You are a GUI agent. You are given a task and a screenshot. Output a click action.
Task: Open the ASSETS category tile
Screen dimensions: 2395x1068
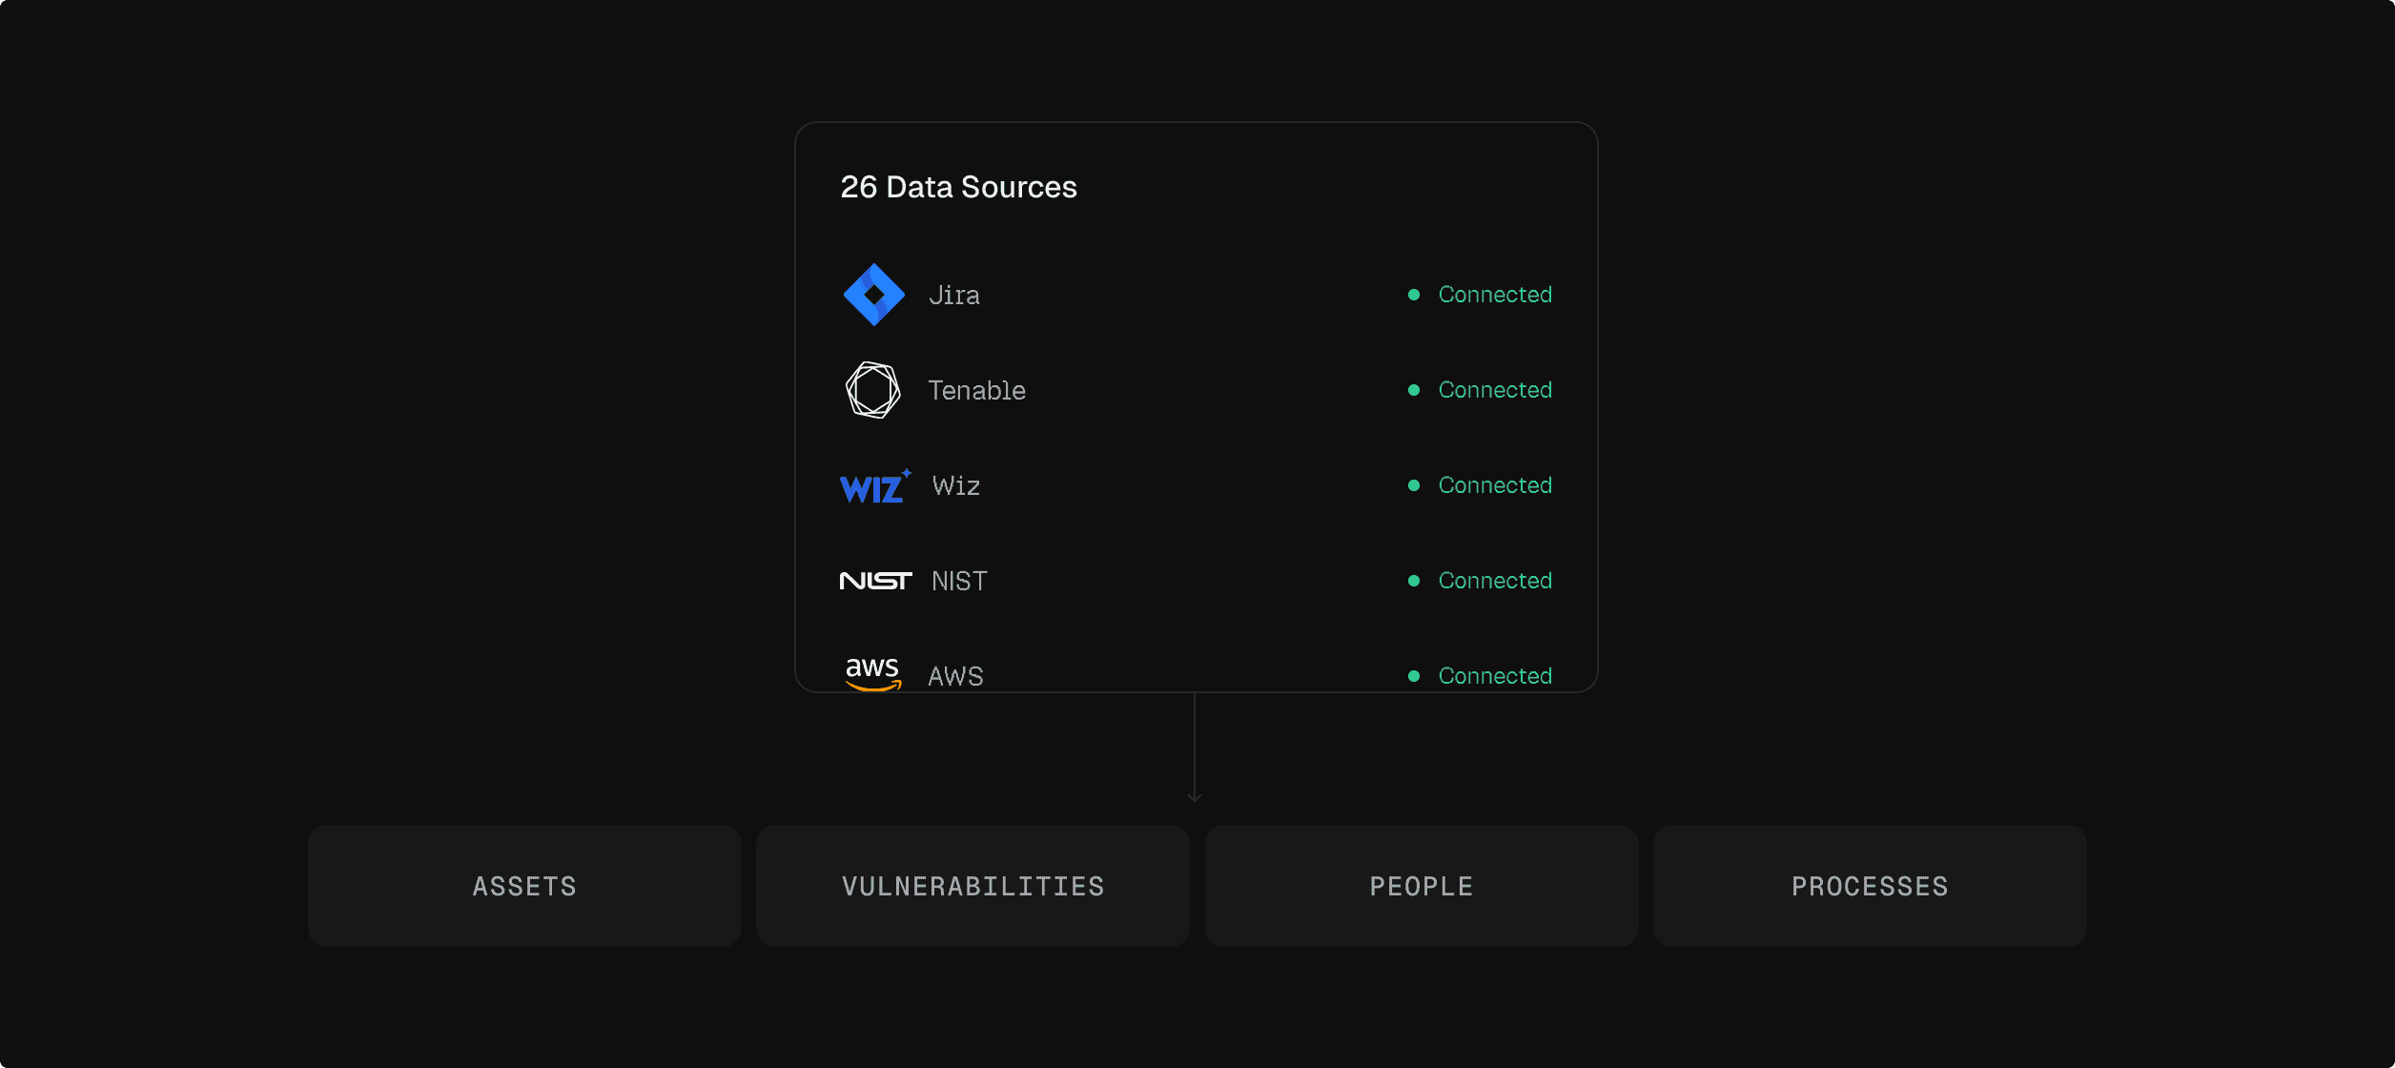pos(524,886)
